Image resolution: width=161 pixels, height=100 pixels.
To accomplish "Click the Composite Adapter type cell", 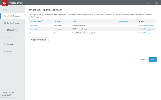I will [x=79, y=25].
